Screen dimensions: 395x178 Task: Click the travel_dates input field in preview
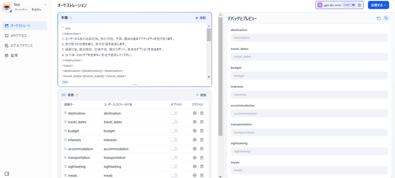[309, 57]
